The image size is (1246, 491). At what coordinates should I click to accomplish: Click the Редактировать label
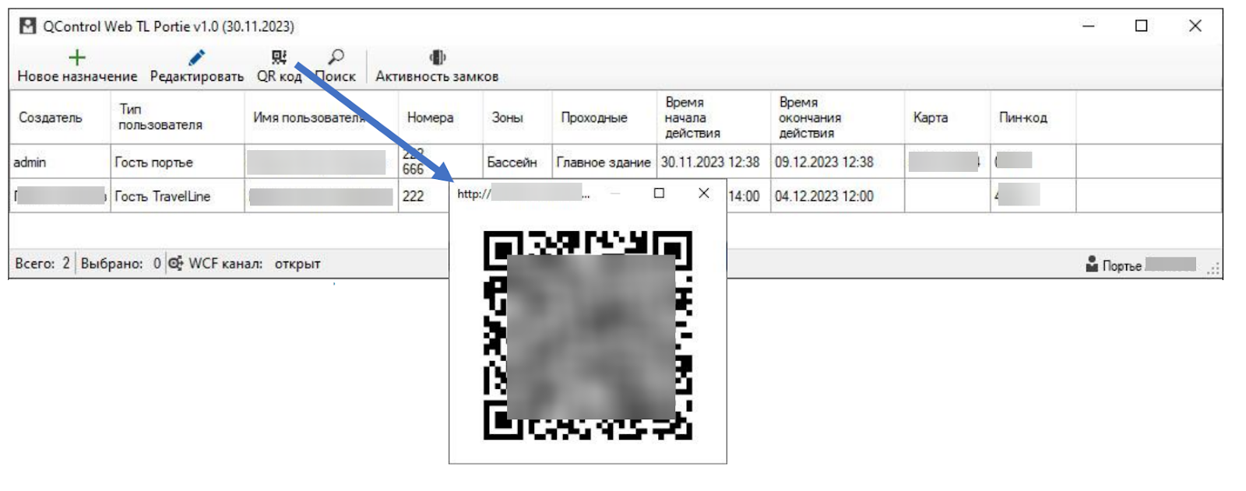tap(197, 76)
